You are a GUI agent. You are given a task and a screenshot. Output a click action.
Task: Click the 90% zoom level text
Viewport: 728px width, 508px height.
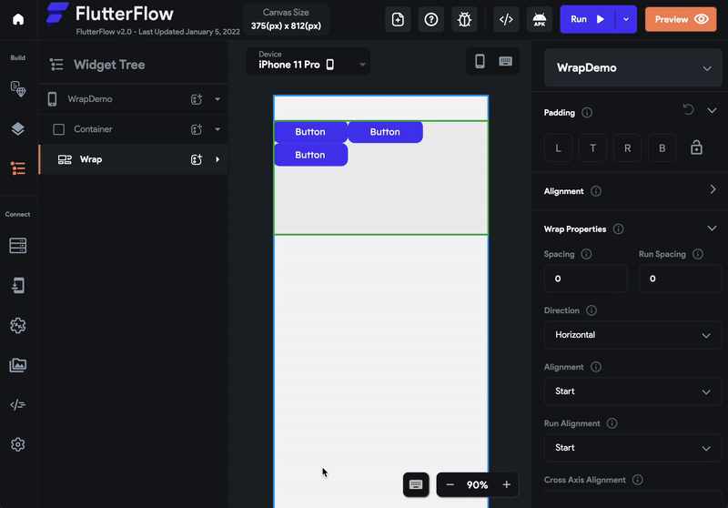click(477, 484)
